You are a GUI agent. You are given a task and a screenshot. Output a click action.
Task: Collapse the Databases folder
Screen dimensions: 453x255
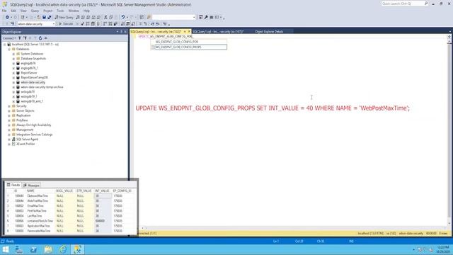(9, 49)
